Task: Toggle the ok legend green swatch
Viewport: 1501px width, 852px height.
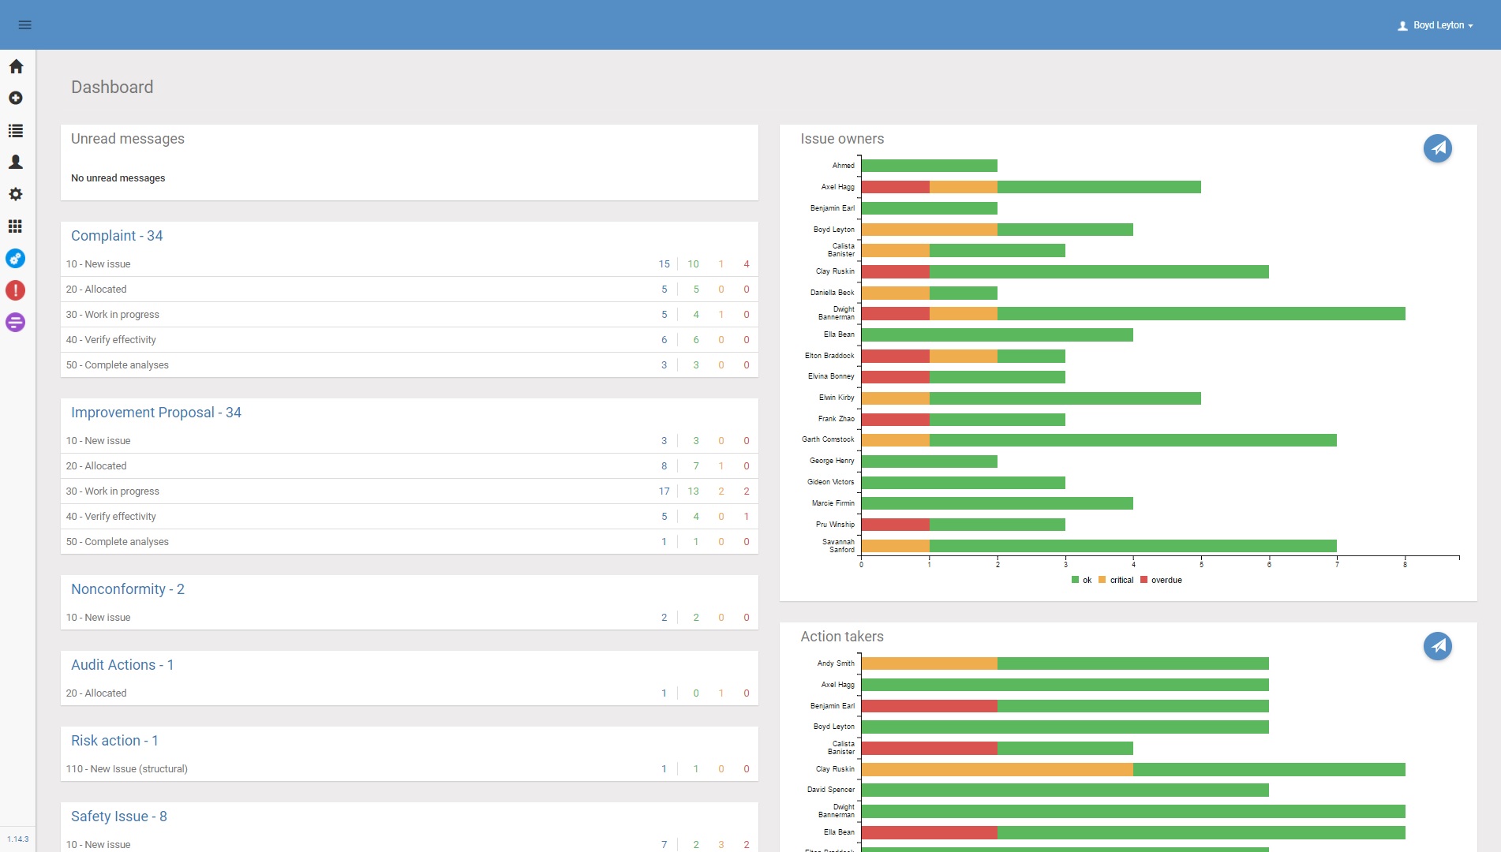Action: [x=1075, y=580]
